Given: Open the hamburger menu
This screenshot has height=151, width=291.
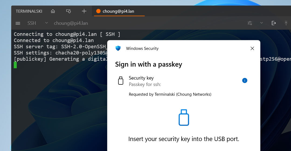Looking at the screenshot, I should (x=18, y=23).
